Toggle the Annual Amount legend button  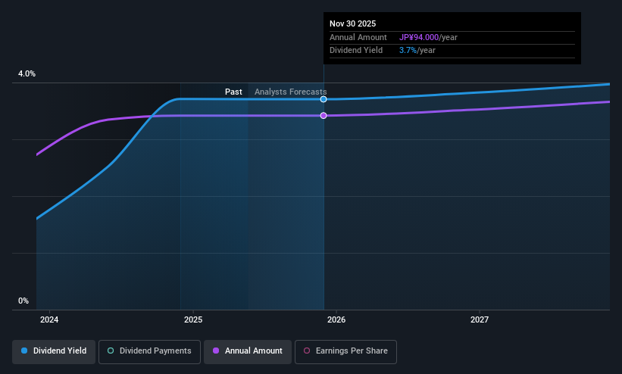click(x=248, y=352)
